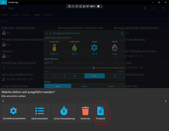Screen dimensions: 169x131
Task: Click the plus icon to add item
Action: pos(154,8)
